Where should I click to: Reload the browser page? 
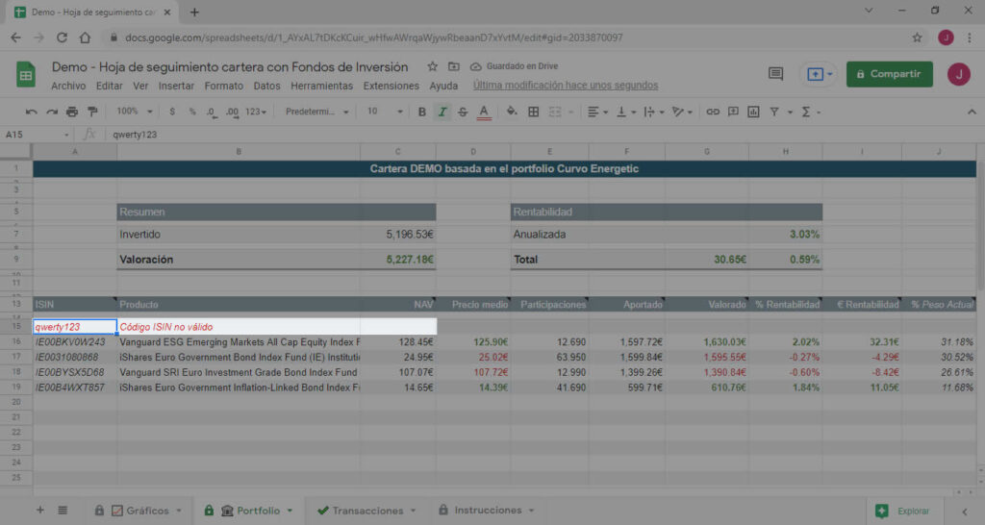[x=62, y=37]
